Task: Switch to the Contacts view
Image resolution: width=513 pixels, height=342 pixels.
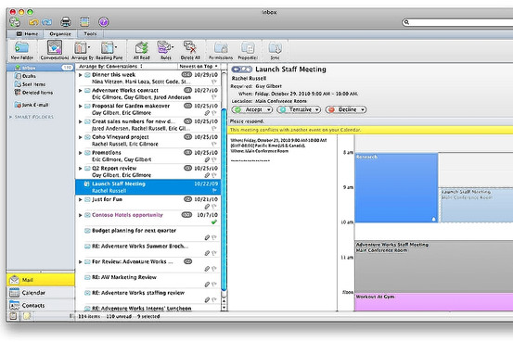Action: (x=41, y=305)
